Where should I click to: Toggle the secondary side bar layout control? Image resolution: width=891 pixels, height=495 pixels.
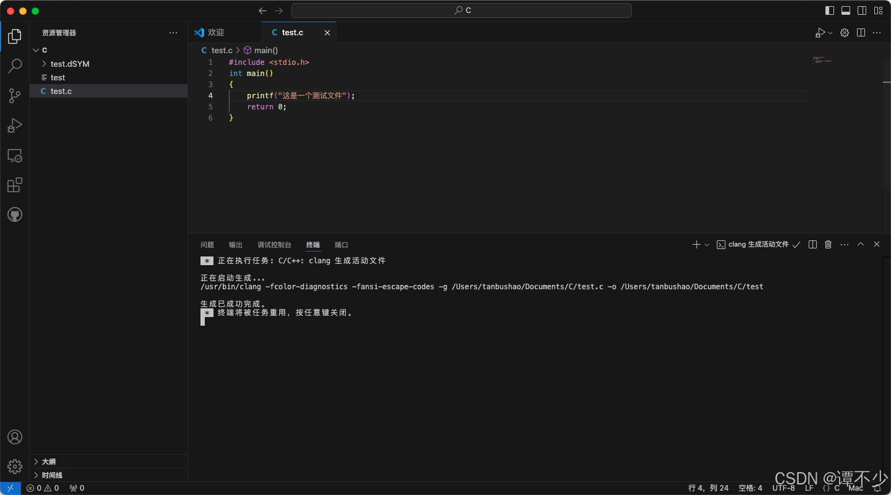(861, 11)
